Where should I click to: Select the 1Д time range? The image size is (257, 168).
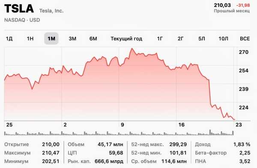click(x=9, y=39)
